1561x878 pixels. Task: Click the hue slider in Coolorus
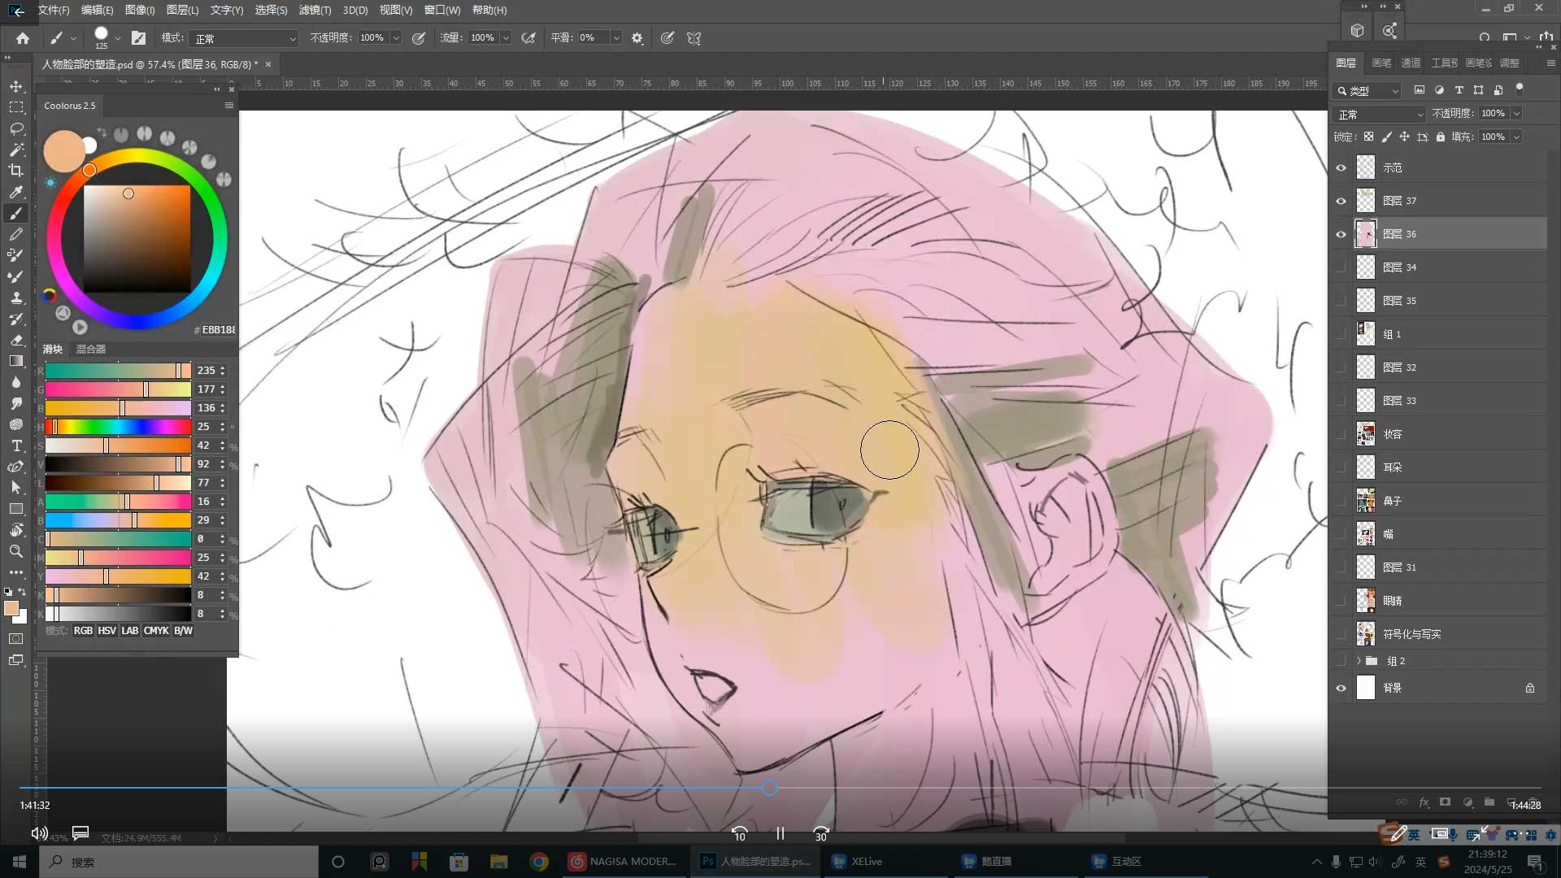point(118,427)
